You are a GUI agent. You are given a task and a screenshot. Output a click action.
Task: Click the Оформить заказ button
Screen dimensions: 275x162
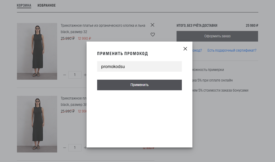(x=217, y=36)
